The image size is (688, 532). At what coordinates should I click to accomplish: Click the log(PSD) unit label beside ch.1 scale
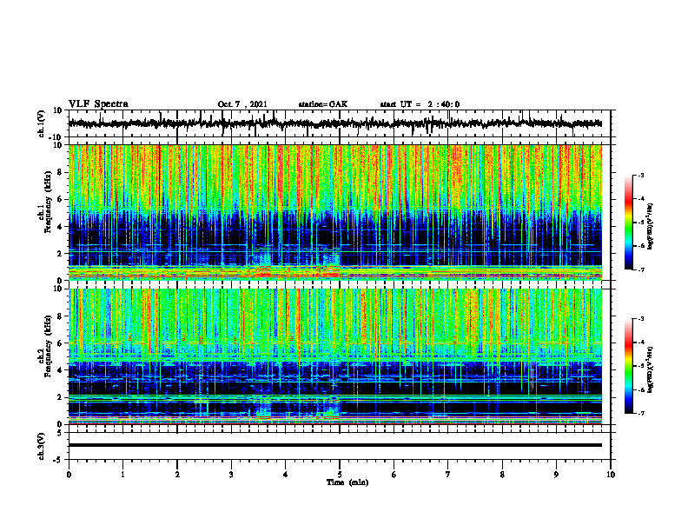click(x=652, y=226)
